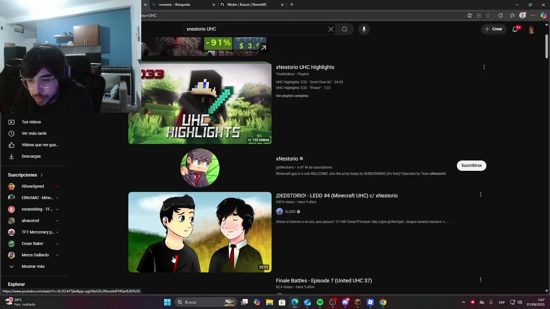Open Edge profile icon
The image size is (550, 309).
pos(522,15)
